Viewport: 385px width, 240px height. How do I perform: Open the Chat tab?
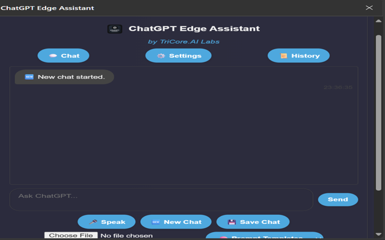63,56
